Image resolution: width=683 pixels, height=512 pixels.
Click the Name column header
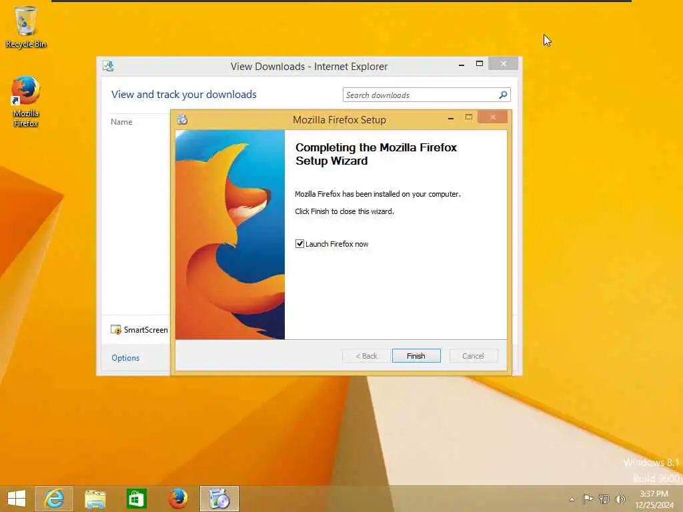(x=121, y=122)
